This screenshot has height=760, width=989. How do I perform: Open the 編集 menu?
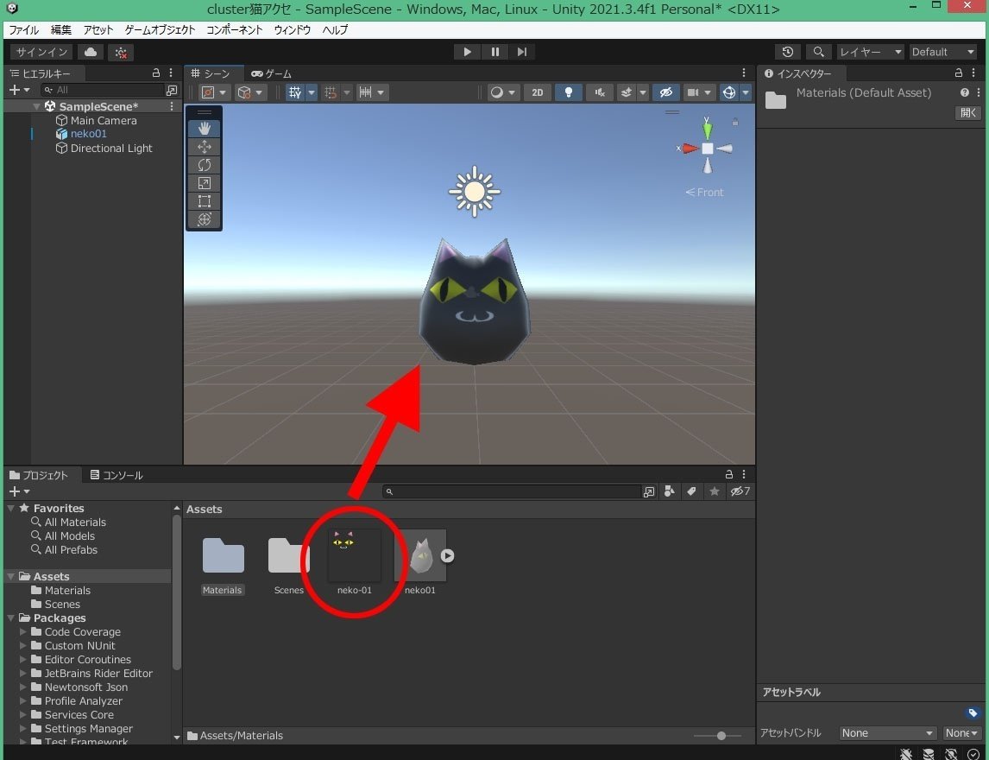click(61, 29)
